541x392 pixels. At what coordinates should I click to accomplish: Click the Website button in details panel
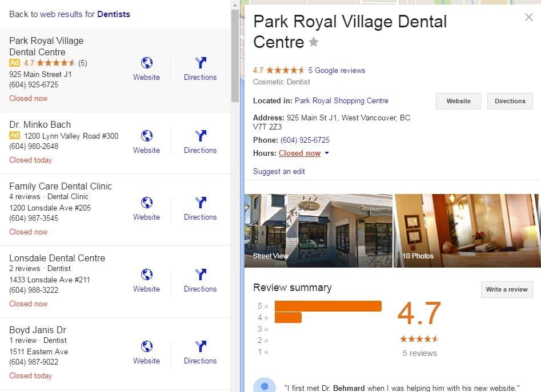[458, 101]
